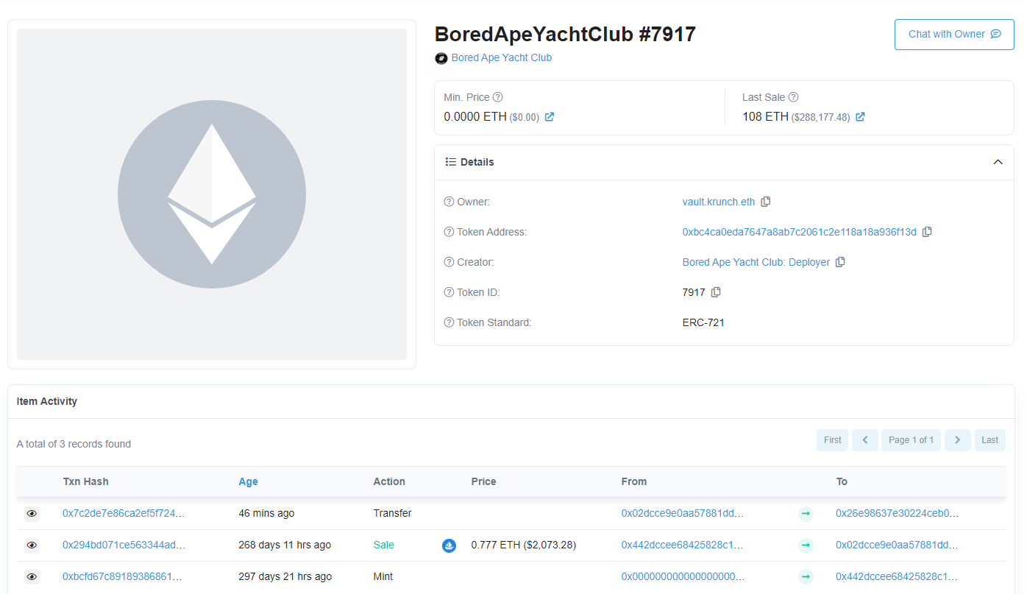This screenshot has height=594, width=1027.
Task: Open Transfer txn hash 0x7c2de7e86ca2ef5f724
Action: [x=124, y=513]
